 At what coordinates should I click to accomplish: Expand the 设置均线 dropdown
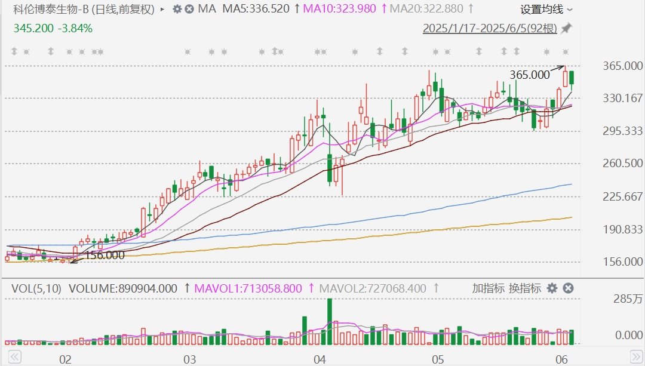(546, 9)
